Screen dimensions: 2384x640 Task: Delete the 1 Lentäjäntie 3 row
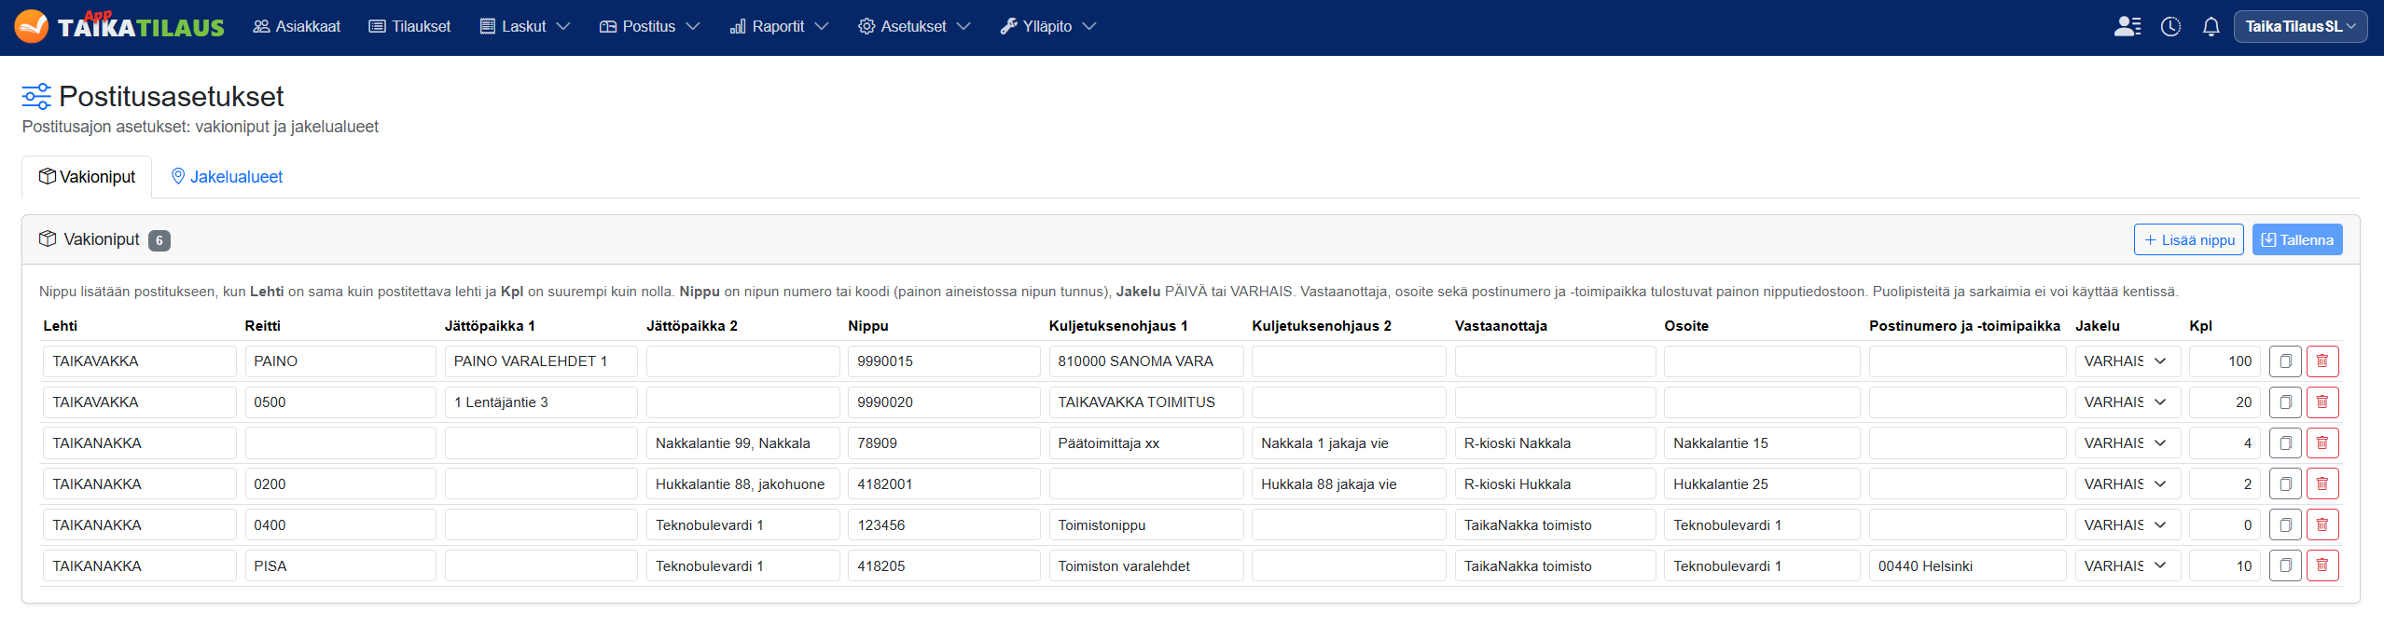tap(2322, 402)
